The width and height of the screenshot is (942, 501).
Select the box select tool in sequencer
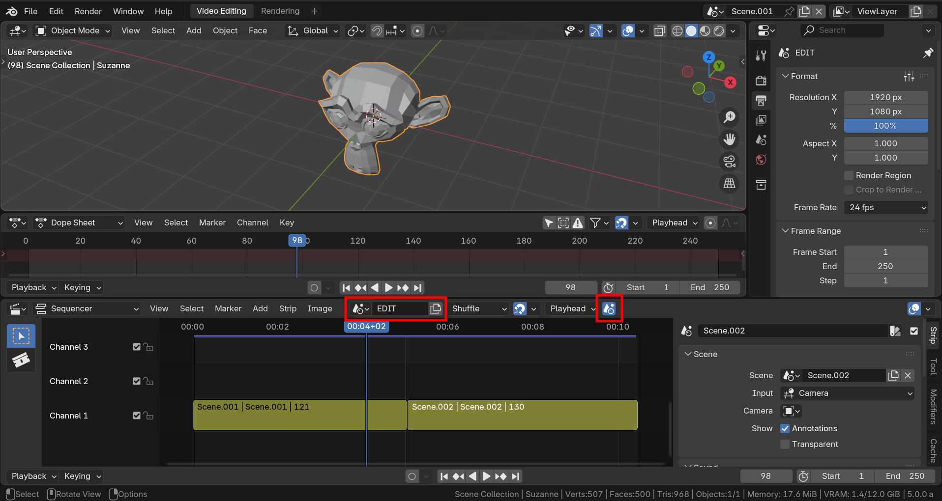(x=21, y=336)
